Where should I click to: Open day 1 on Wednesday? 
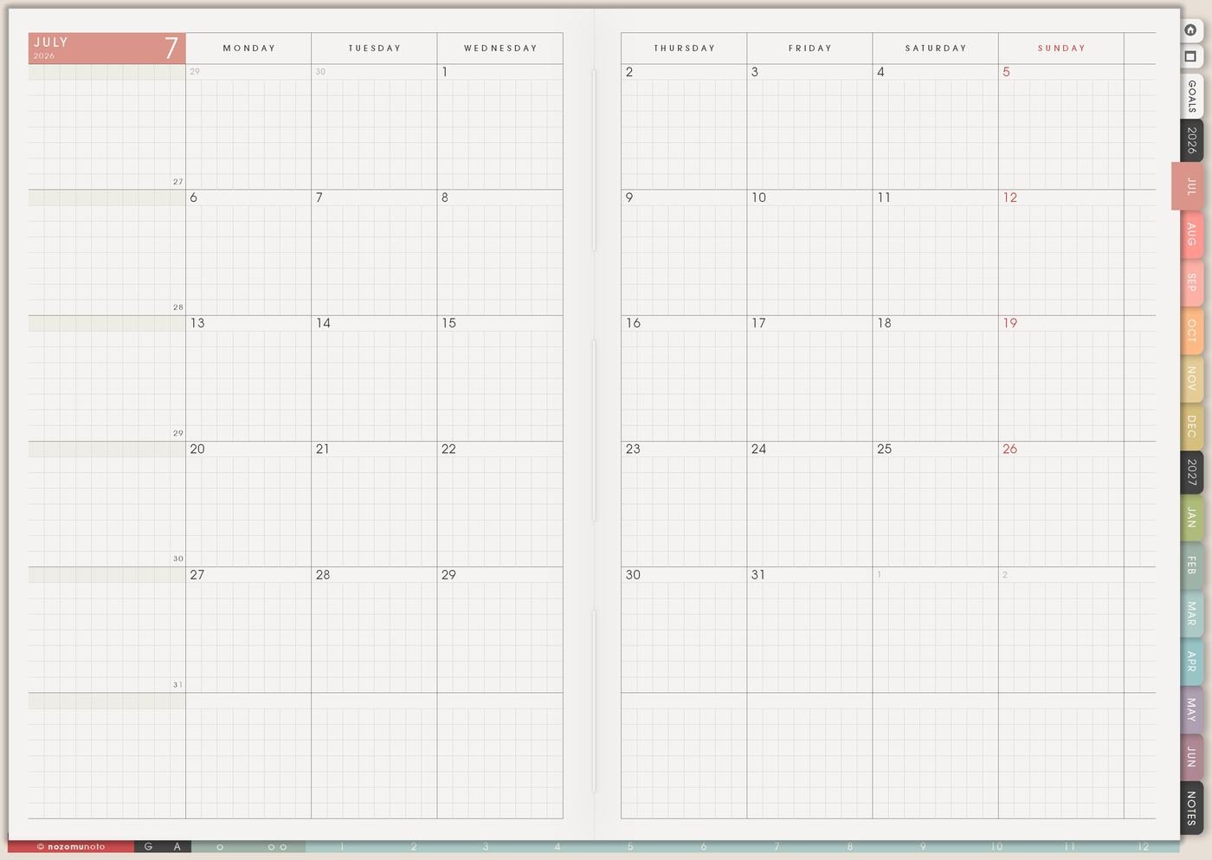pyautogui.click(x=445, y=72)
